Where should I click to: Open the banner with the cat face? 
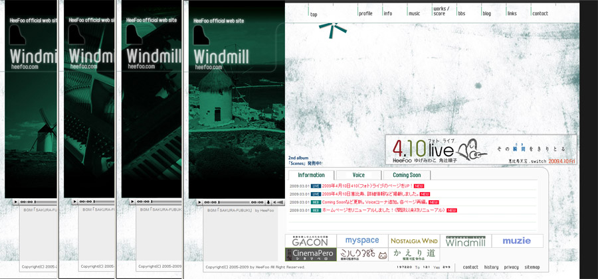362,254
